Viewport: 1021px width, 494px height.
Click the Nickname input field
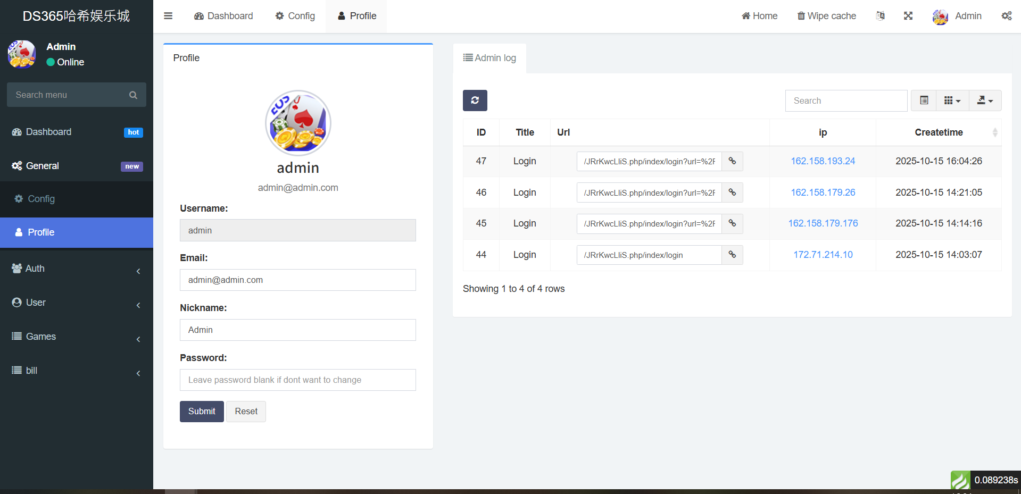pyautogui.click(x=297, y=330)
